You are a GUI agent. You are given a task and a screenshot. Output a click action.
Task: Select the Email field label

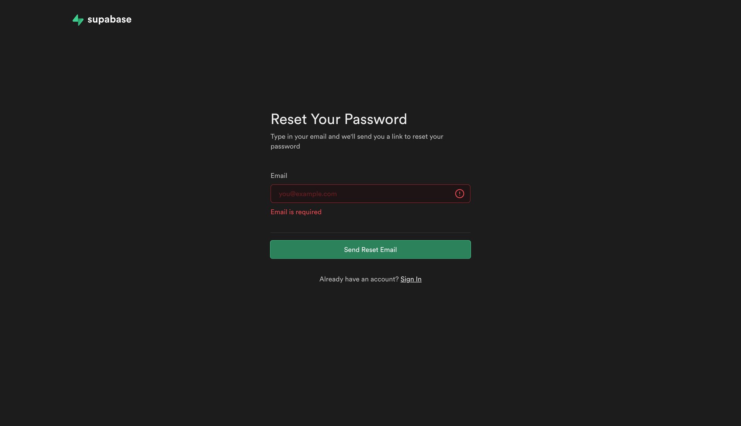coord(279,175)
